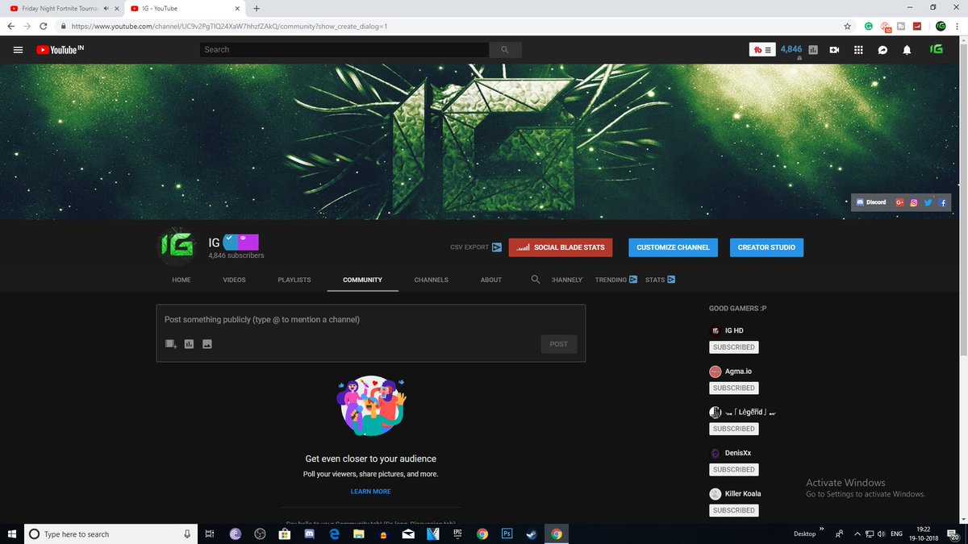Click the YouTube logo
968x544 pixels.
(60, 50)
